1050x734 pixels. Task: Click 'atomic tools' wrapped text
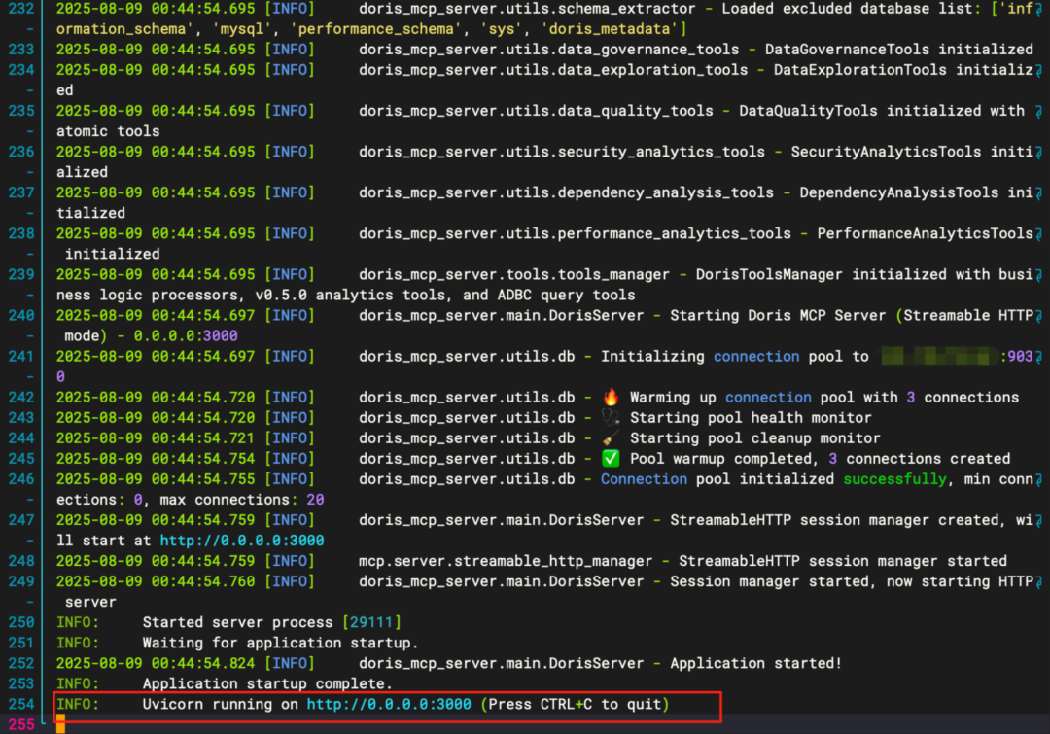(108, 131)
